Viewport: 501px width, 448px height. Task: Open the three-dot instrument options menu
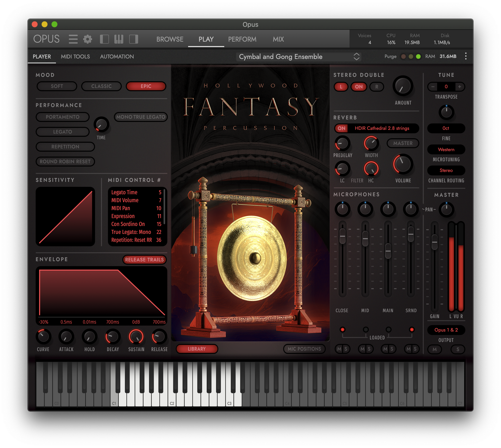coord(466,56)
